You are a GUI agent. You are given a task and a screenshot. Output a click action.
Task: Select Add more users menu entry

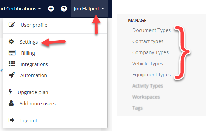coord(55,104)
